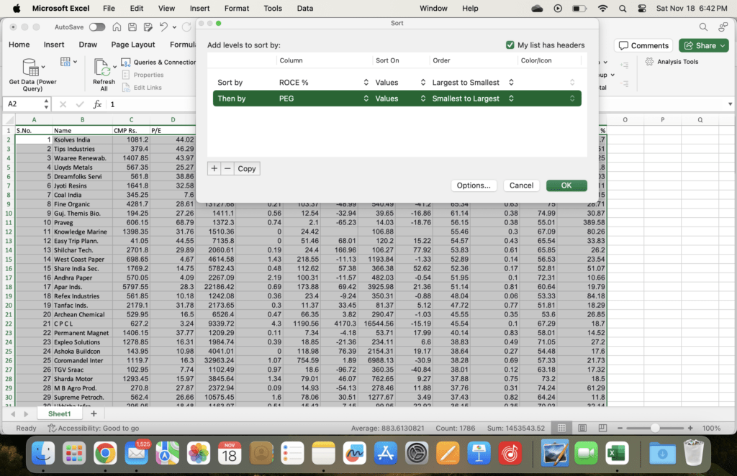
Task: Add a new sheet with the plus icon
Action: point(94,413)
